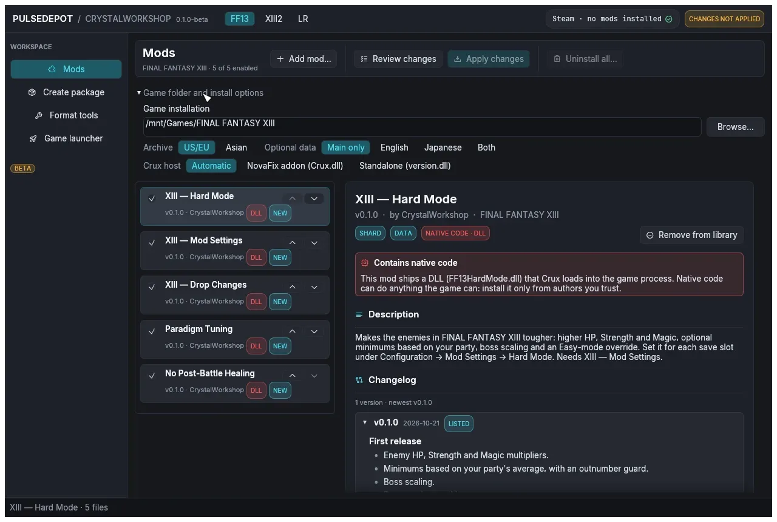This screenshot has width=777, height=522.
Task: Open Review changes
Action: pos(398,59)
